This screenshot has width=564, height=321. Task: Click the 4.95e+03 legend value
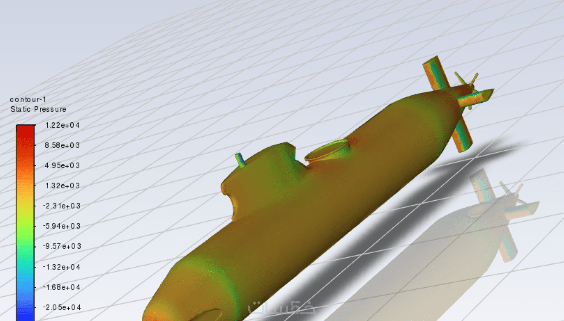[x=62, y=165]
